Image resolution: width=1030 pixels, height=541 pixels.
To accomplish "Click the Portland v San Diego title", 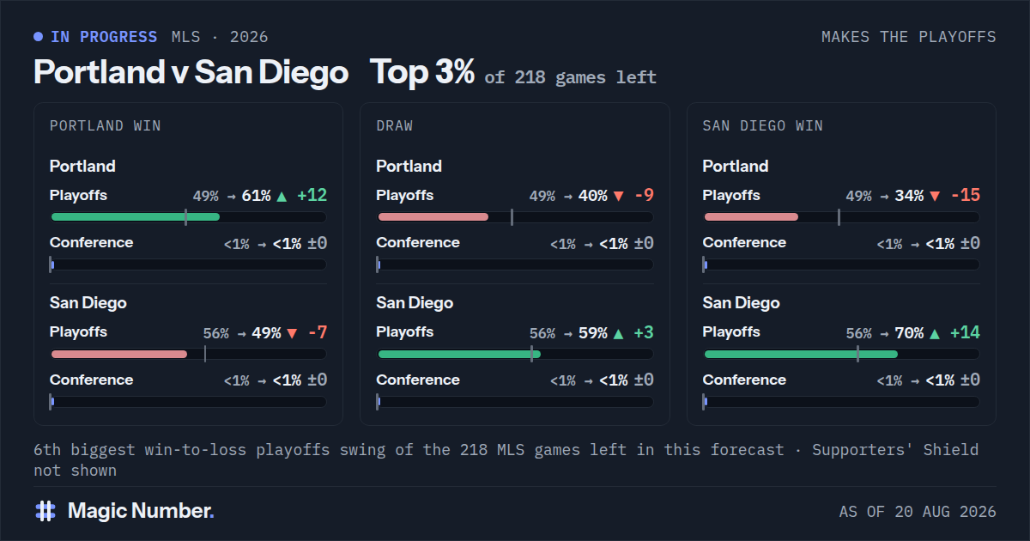I will point(191,73).
